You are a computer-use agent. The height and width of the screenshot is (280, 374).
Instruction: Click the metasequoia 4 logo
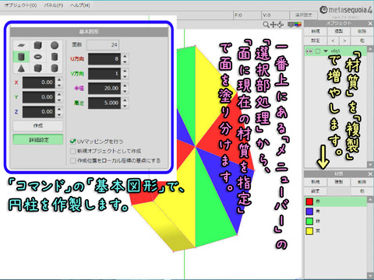tap(346, 10)
